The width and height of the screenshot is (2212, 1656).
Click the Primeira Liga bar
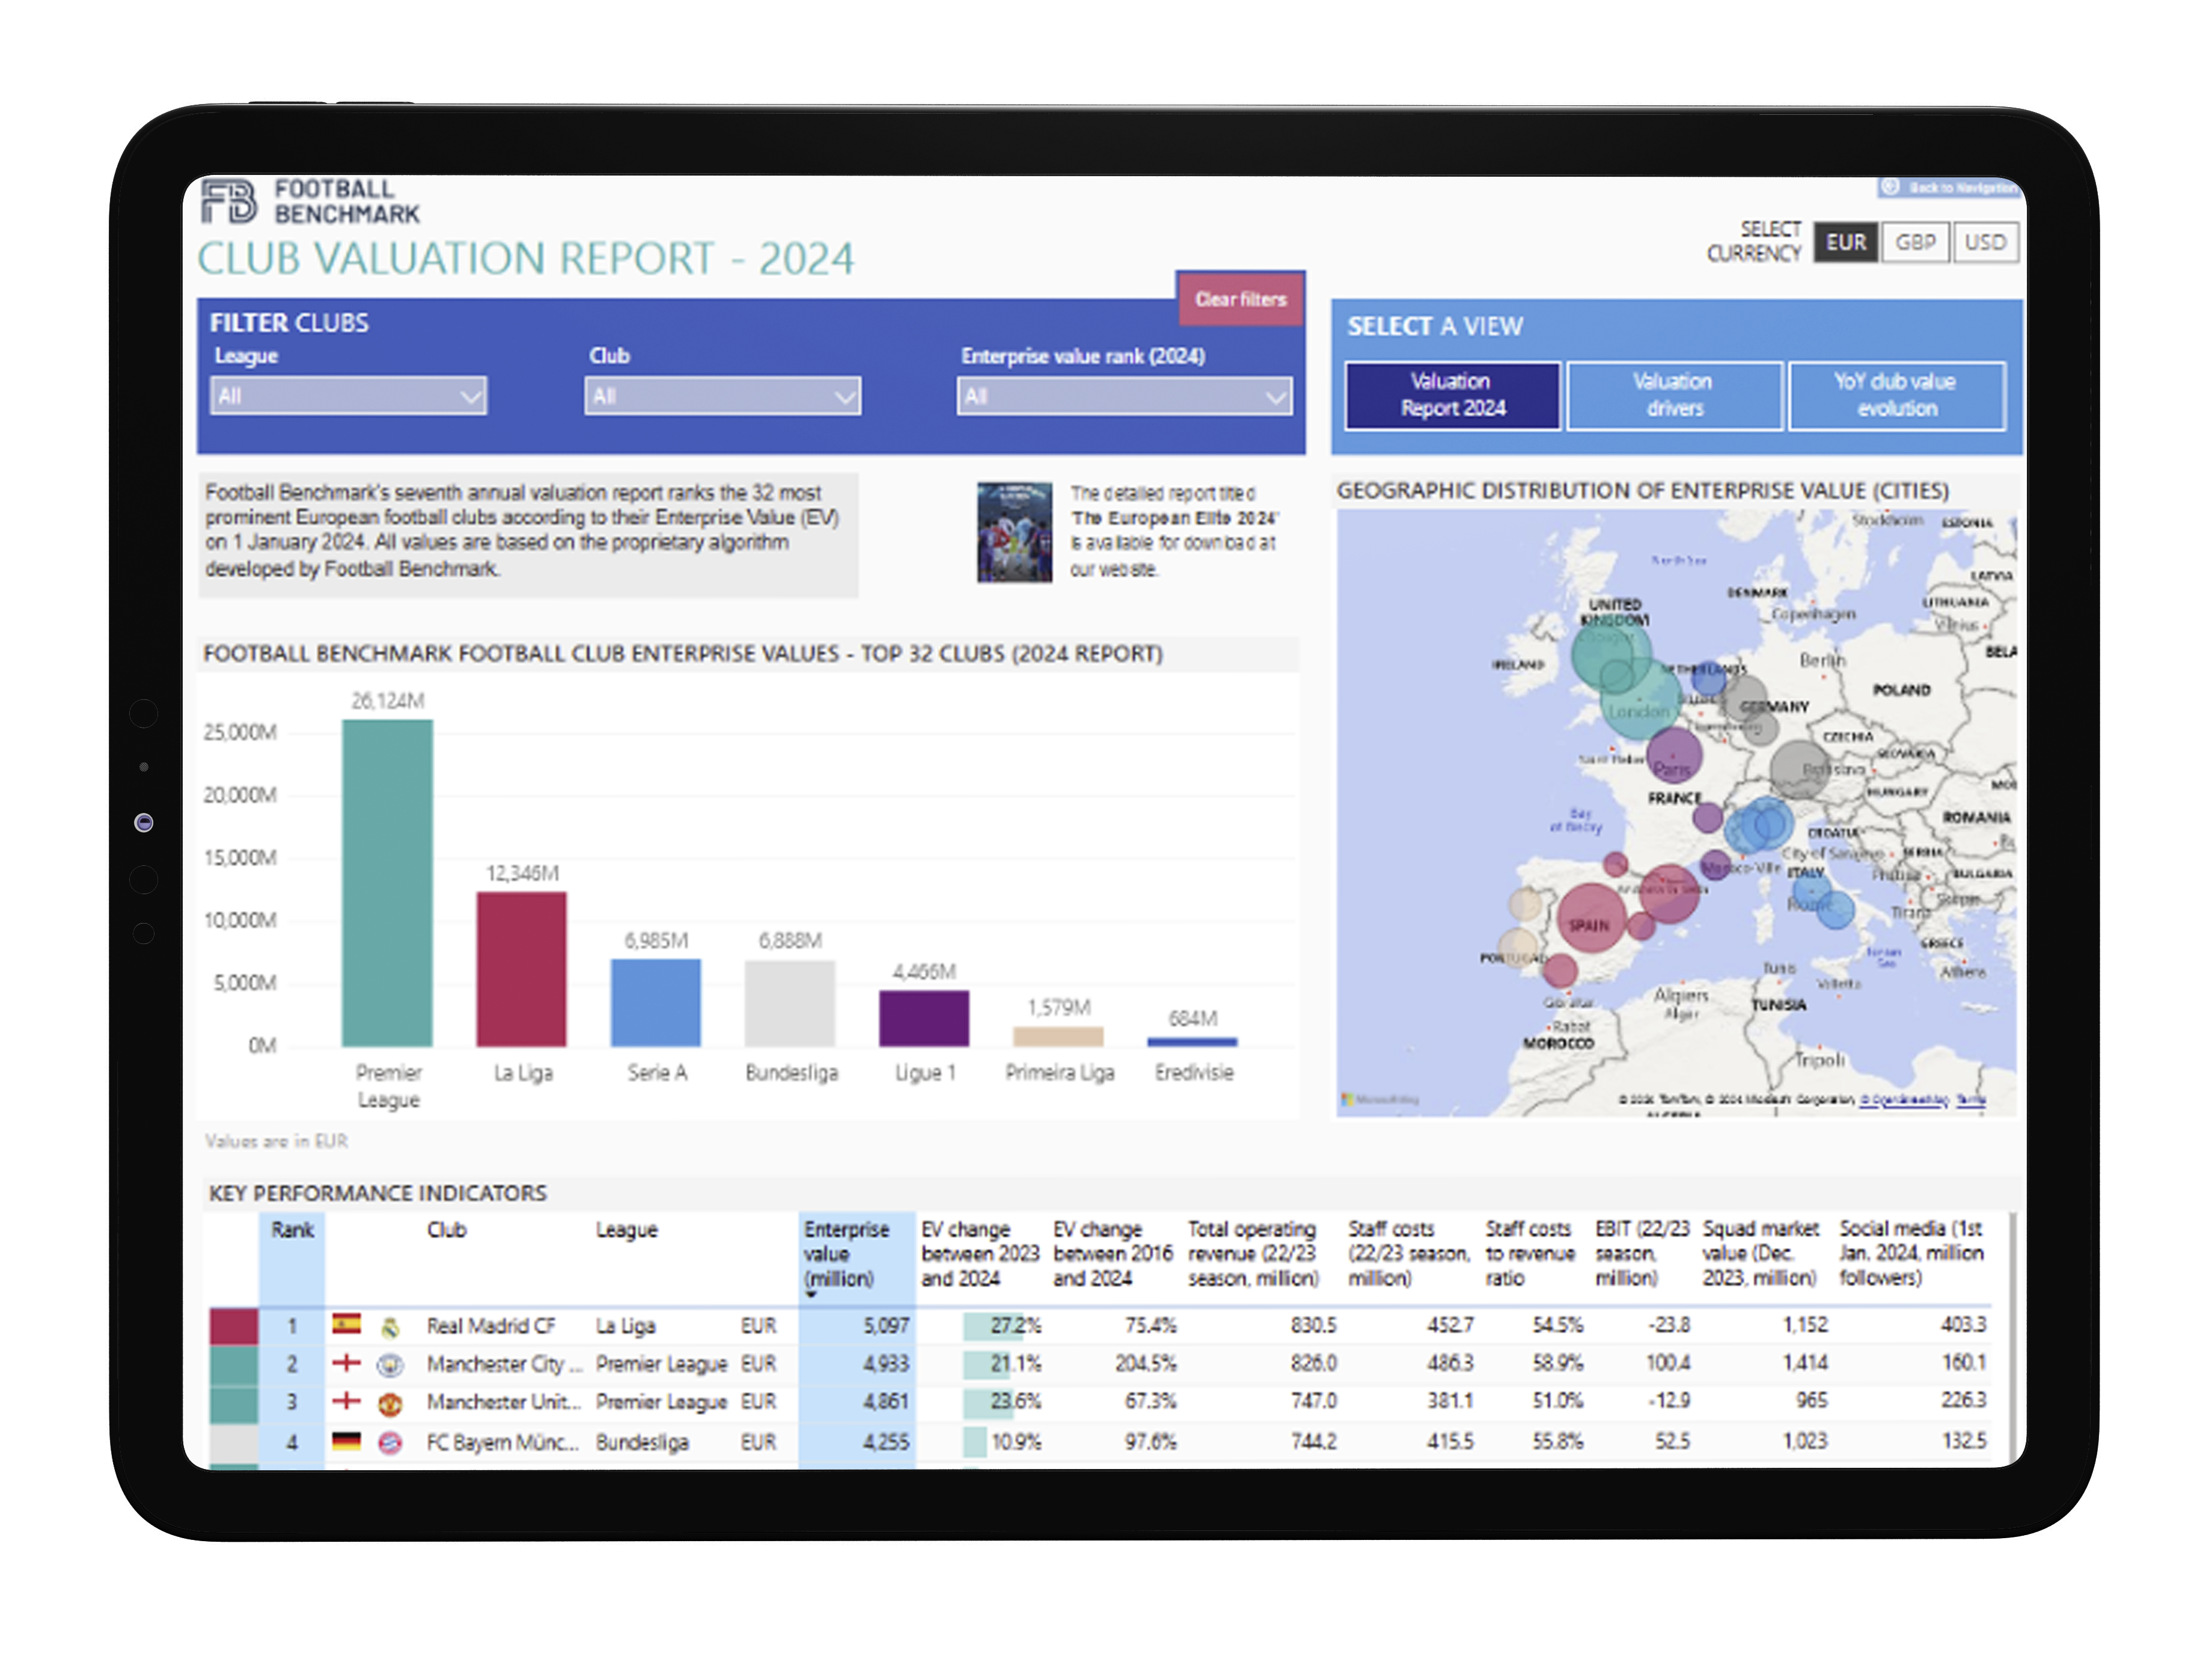[x=1058, y=1037]
